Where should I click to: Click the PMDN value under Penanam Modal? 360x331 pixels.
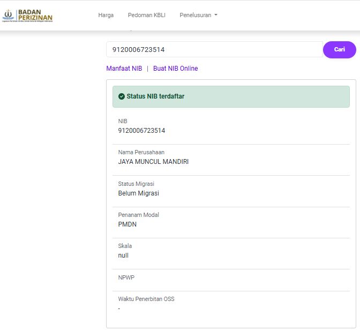[127, 224]
